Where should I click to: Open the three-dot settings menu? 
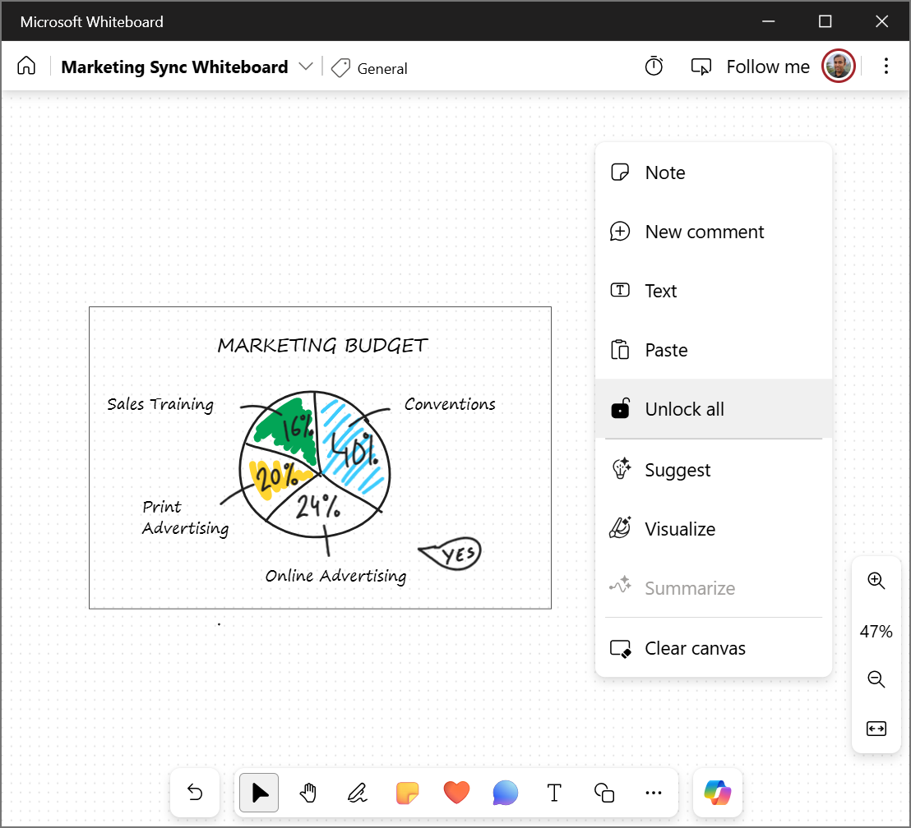tap(886, 66)
